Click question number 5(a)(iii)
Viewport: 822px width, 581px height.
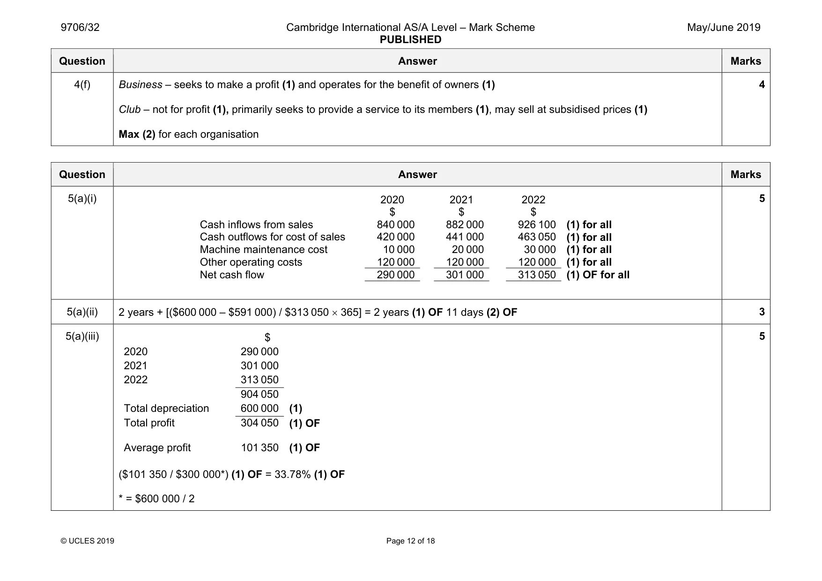82,336
